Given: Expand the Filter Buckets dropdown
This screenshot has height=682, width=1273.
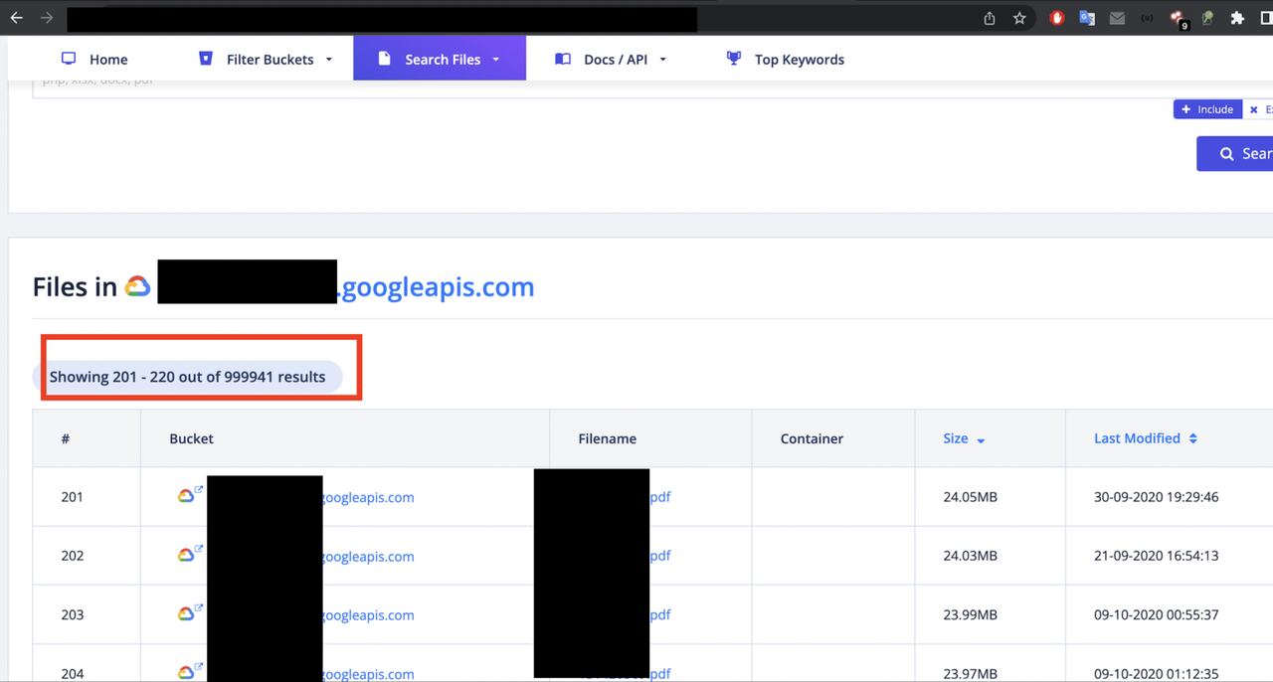Looking at the screenshot, I should click(x=269, y=60).
